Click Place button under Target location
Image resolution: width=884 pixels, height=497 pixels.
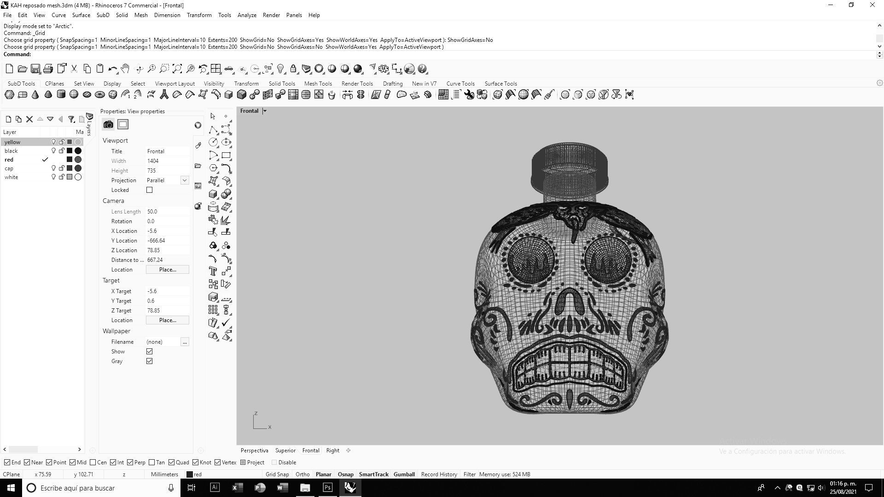(168, 320)
